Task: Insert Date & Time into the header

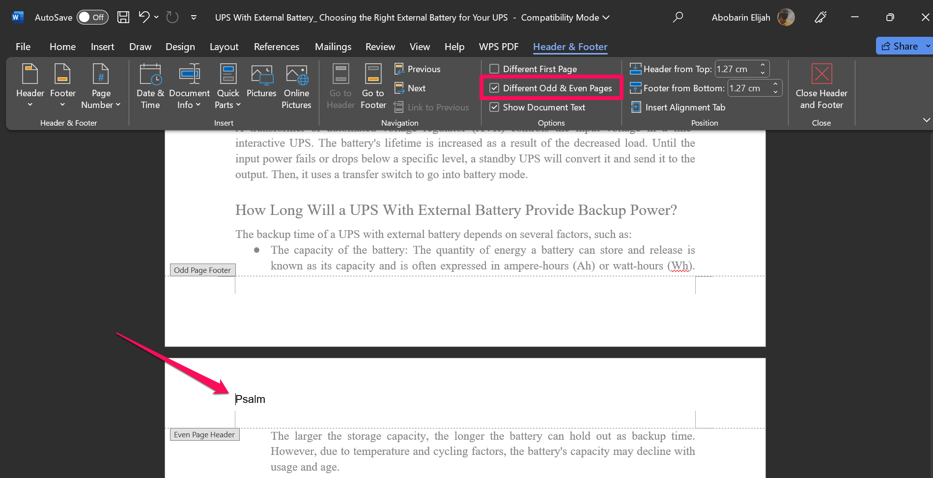Action: (x=150, y=86)
